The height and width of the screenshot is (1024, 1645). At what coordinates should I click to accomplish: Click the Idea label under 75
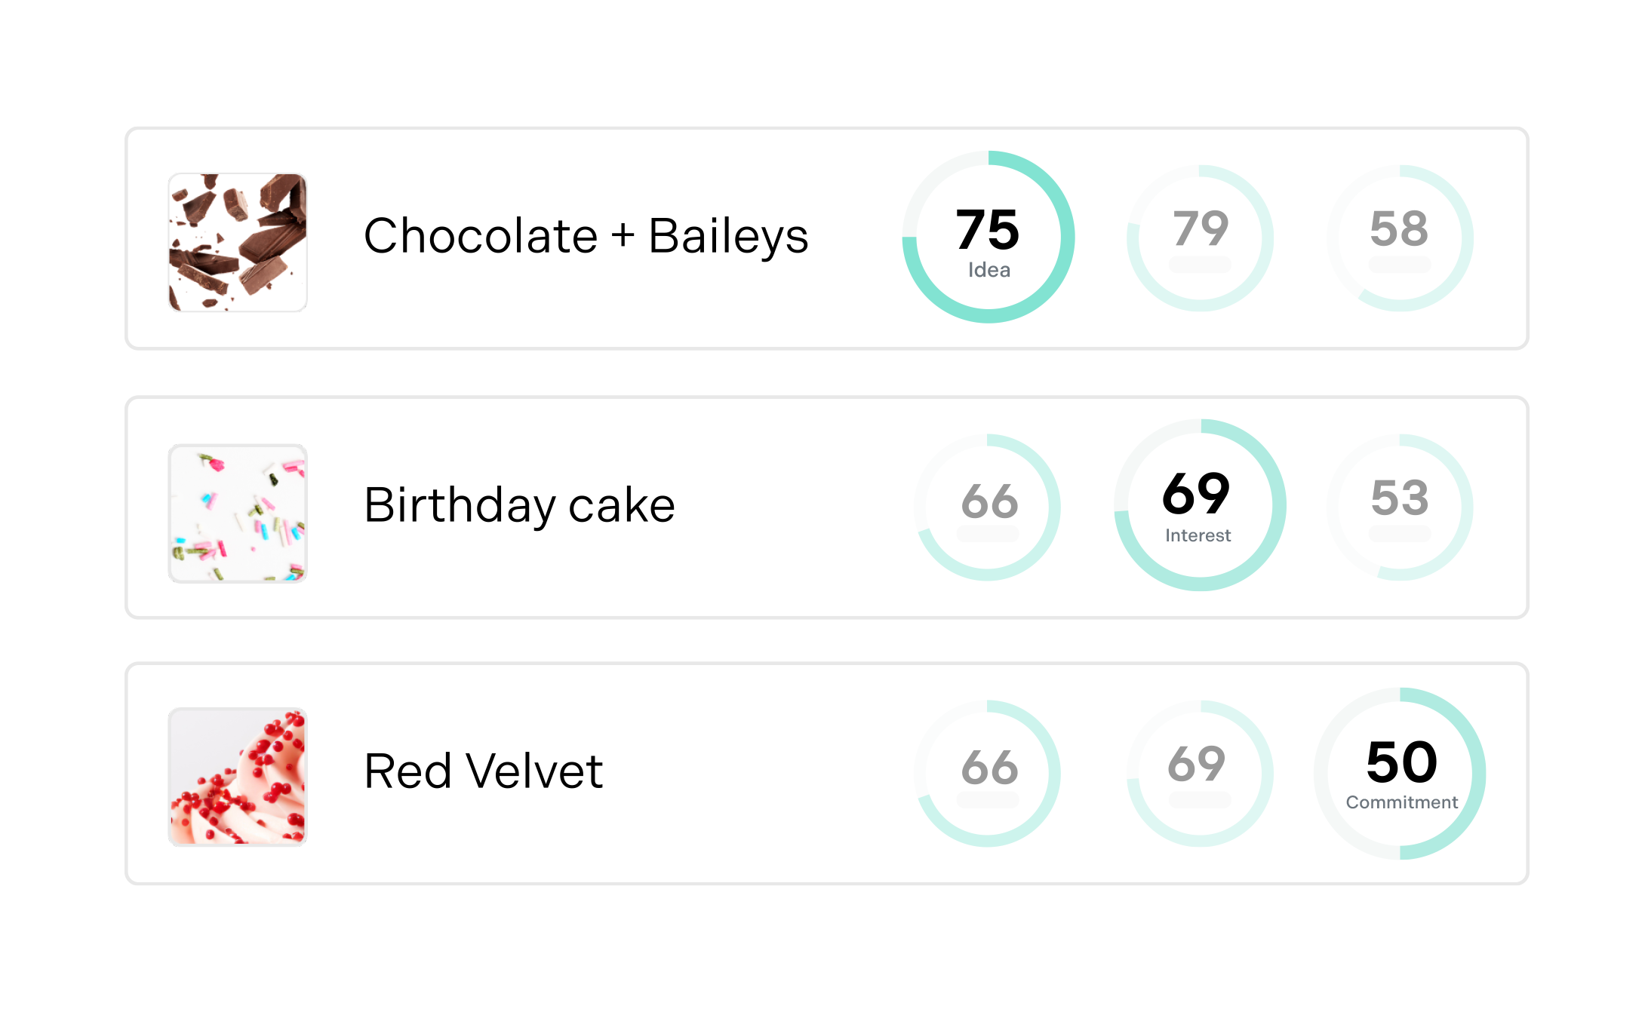(989, 270)
